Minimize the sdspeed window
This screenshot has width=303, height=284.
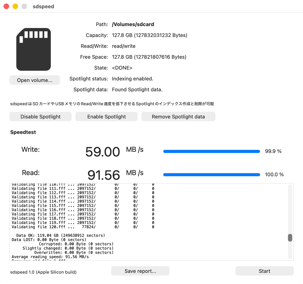pos(15,6)
